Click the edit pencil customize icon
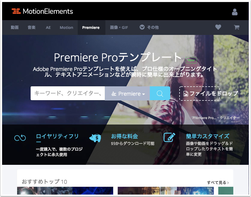The width and height of the screenshot is (251, 197). coord(169,137)
